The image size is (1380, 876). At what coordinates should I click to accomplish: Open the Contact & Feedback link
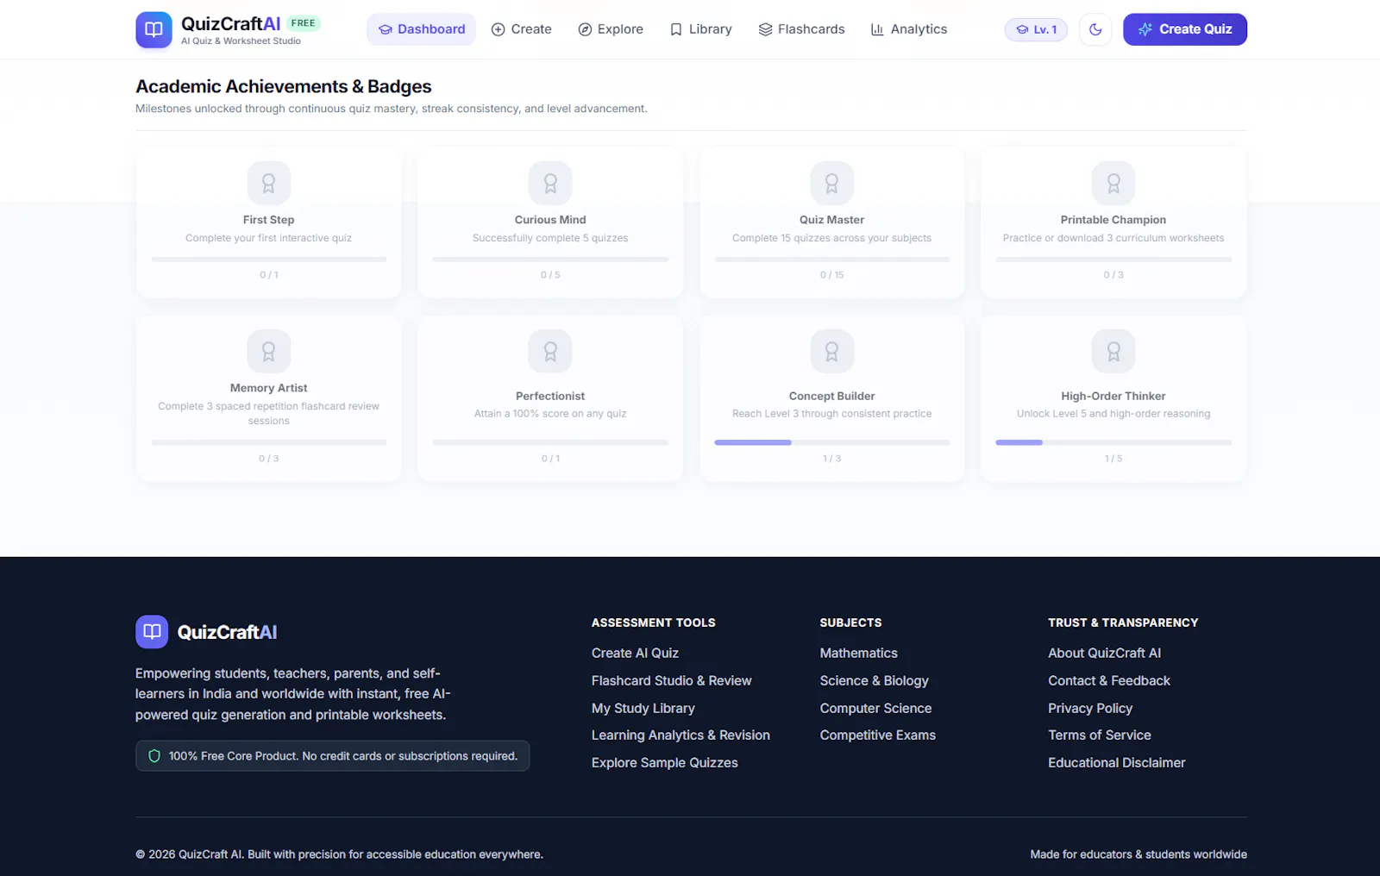point(1109,681)
